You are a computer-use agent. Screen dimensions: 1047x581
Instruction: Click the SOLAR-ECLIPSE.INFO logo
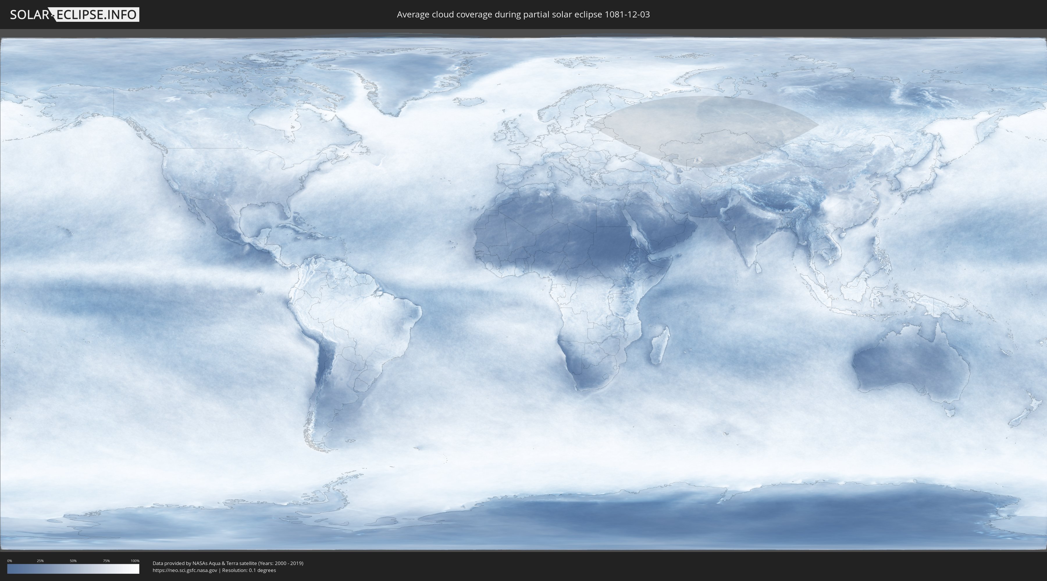point(74,15)
